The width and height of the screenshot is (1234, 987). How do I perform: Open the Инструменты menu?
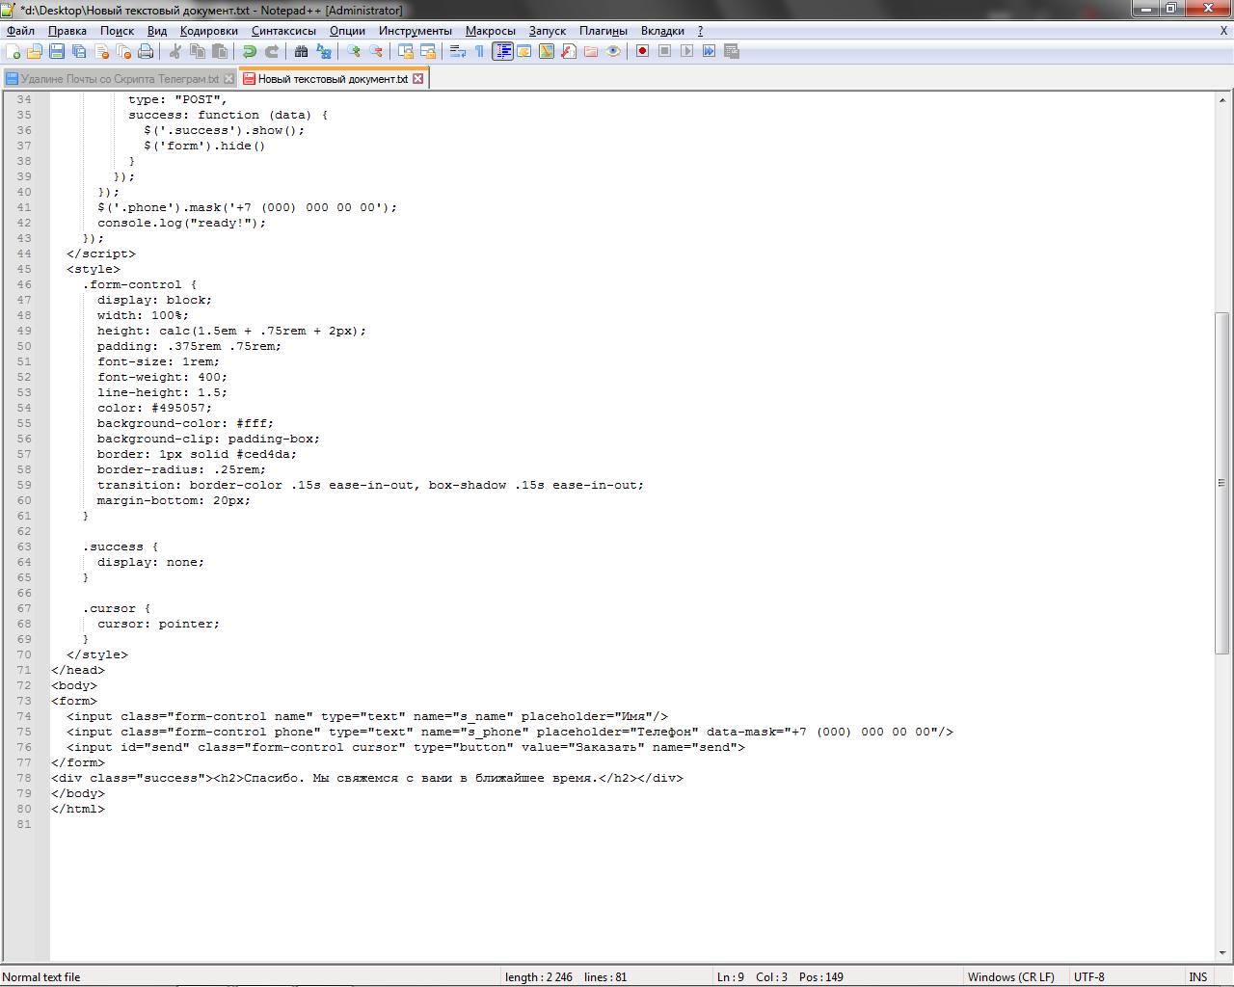[416, 31]
